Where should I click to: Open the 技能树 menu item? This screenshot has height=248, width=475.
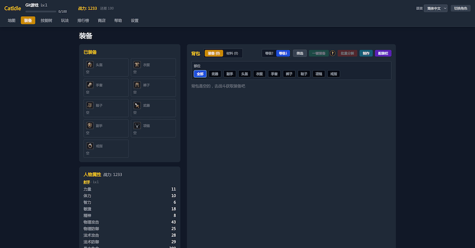click(x=47, y=20)
